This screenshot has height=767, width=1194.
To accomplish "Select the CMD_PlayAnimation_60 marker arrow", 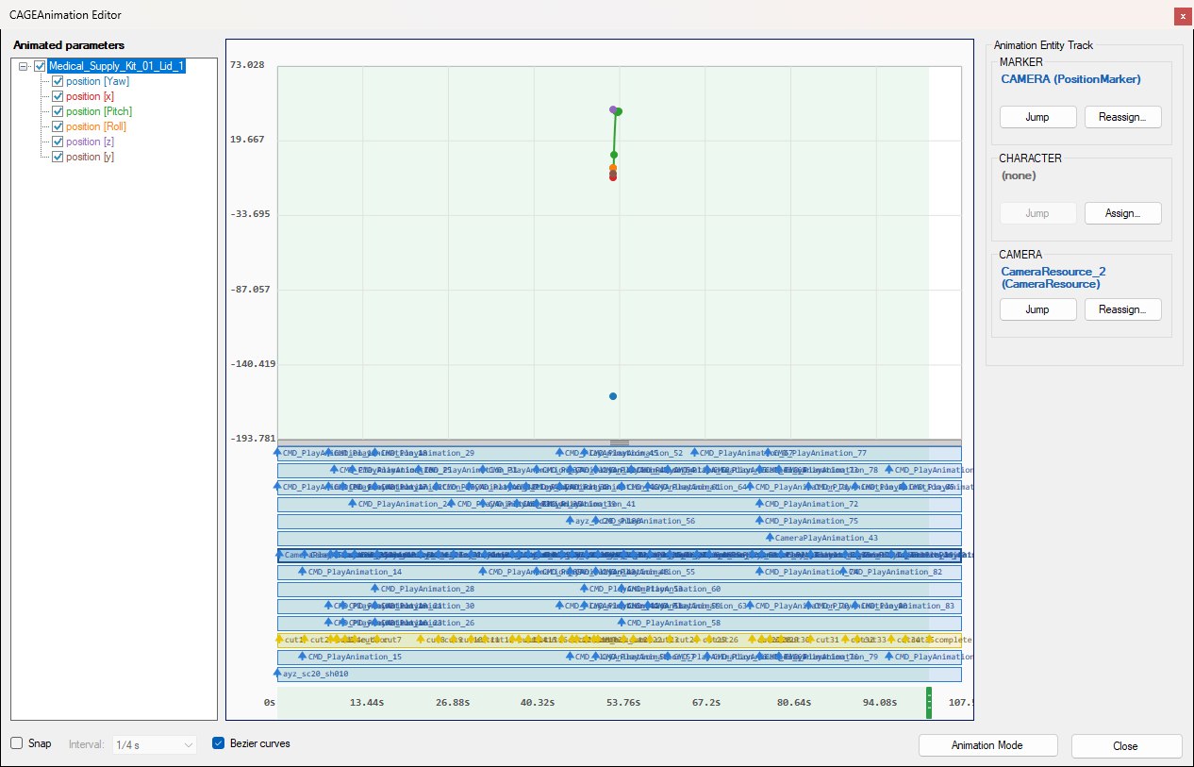I will (621, 589).
